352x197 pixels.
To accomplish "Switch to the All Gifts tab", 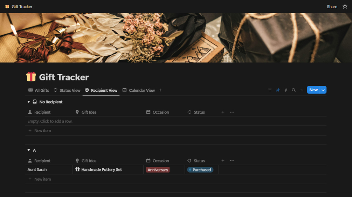I will click(x=39, y=90).
